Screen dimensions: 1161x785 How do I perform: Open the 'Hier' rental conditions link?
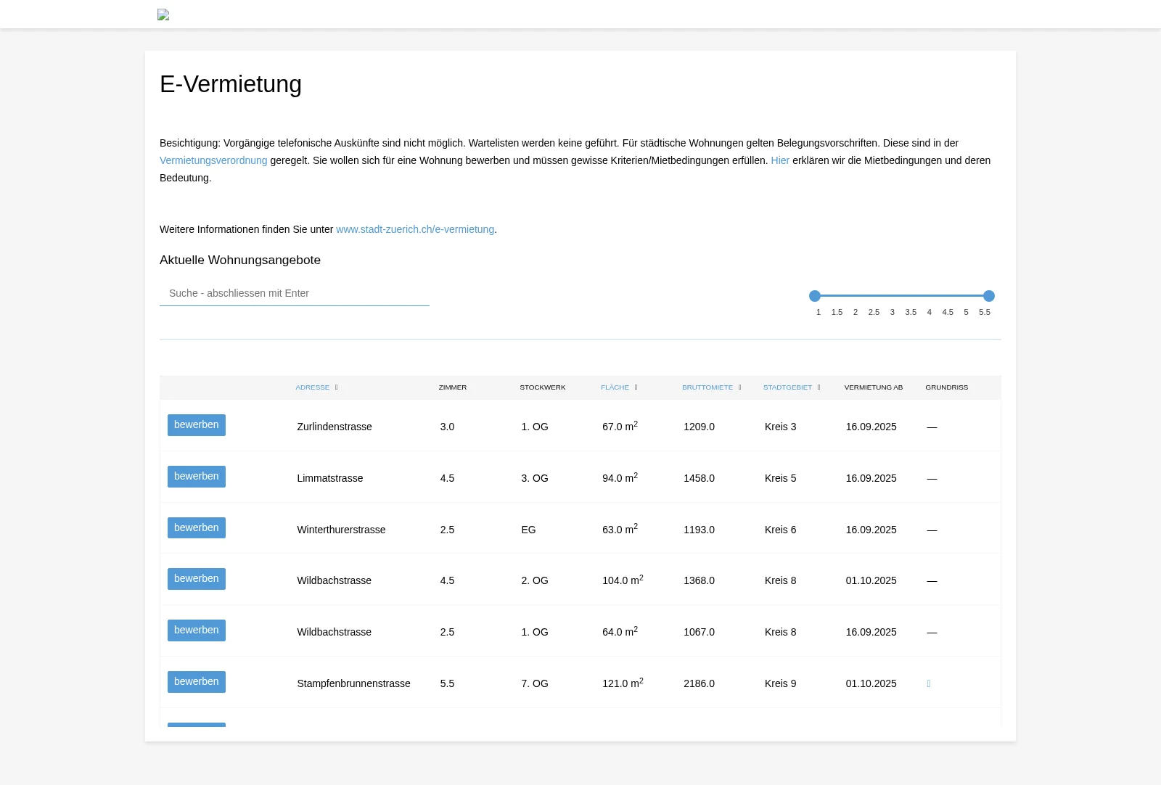[x=780, y=160]
